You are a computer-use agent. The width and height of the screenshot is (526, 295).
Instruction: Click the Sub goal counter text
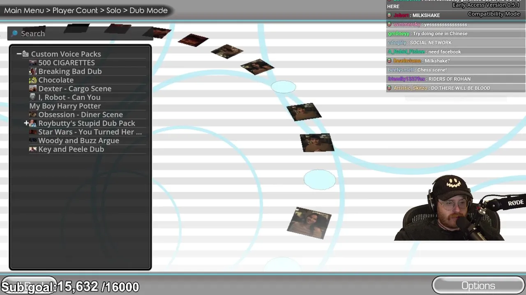(x=70, y=287)
